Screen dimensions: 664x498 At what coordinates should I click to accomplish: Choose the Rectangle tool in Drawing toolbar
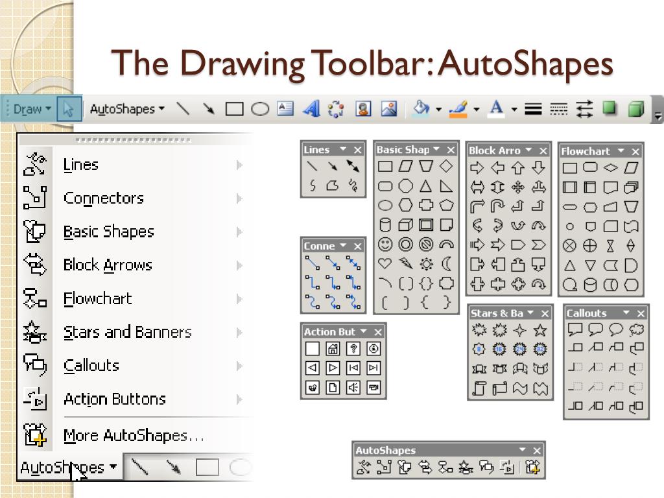[234, 109]
